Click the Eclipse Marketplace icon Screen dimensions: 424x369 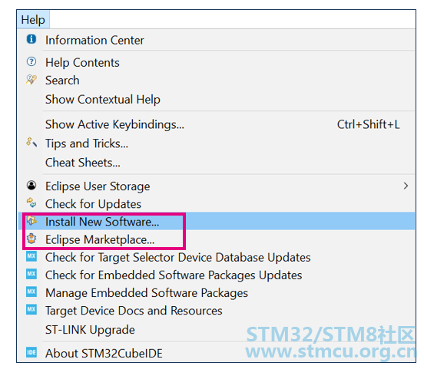point(31,239)
